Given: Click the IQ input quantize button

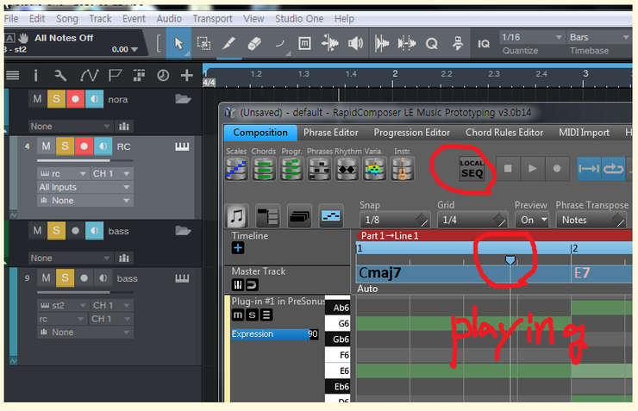Looking at the screenshot, I should point(484,44).
